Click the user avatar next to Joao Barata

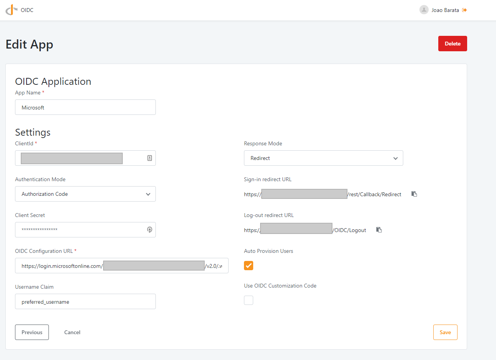(423, 10)
